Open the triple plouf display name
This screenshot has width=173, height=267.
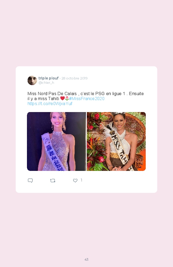[48, 78]
